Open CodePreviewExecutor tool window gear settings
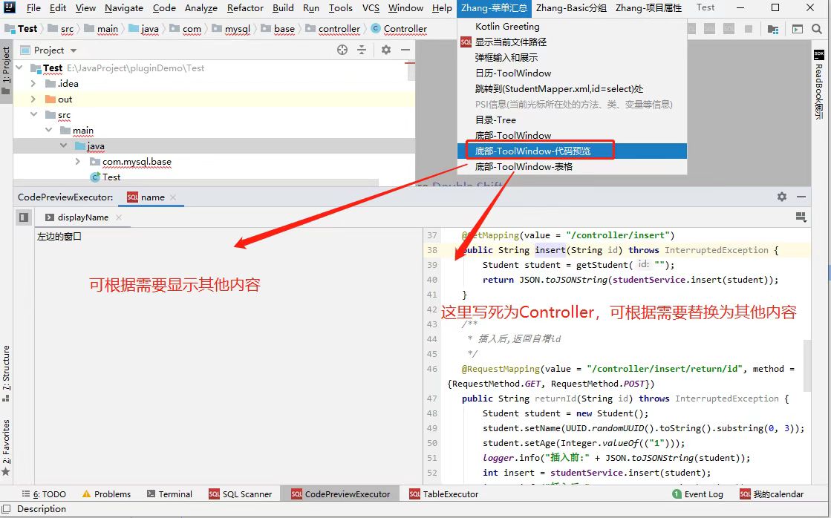Image resolution: width=831 pixels, height=518 pixels. tap(782, 197)
